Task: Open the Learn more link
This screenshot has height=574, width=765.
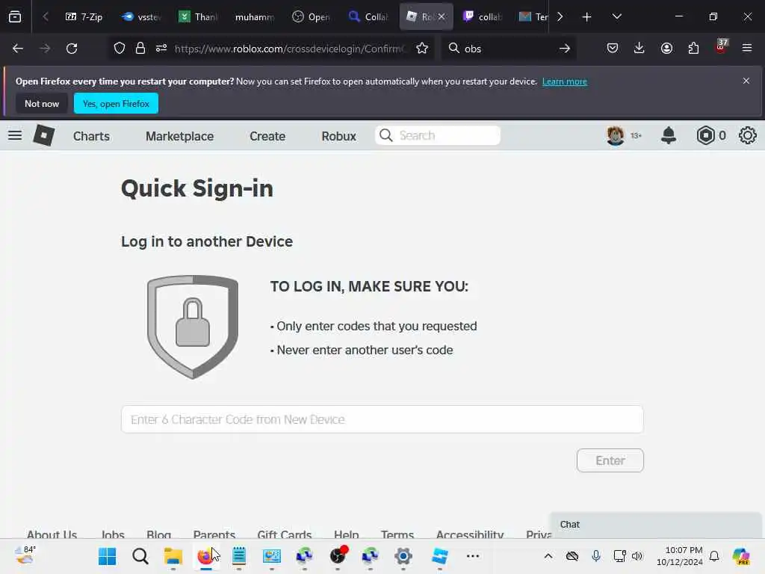Action: tap(565, 81)
